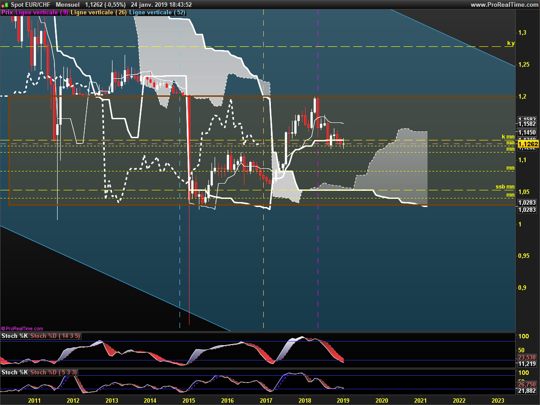Click the © ProRealTime.com watermark link
Viewport: 540px width, 405px height.
point(22,329)
